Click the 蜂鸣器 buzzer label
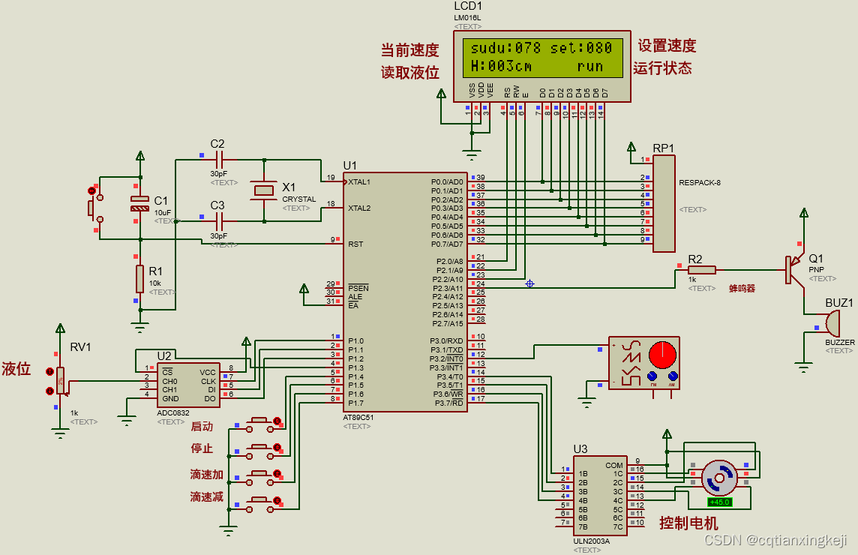 click(742, 288)
